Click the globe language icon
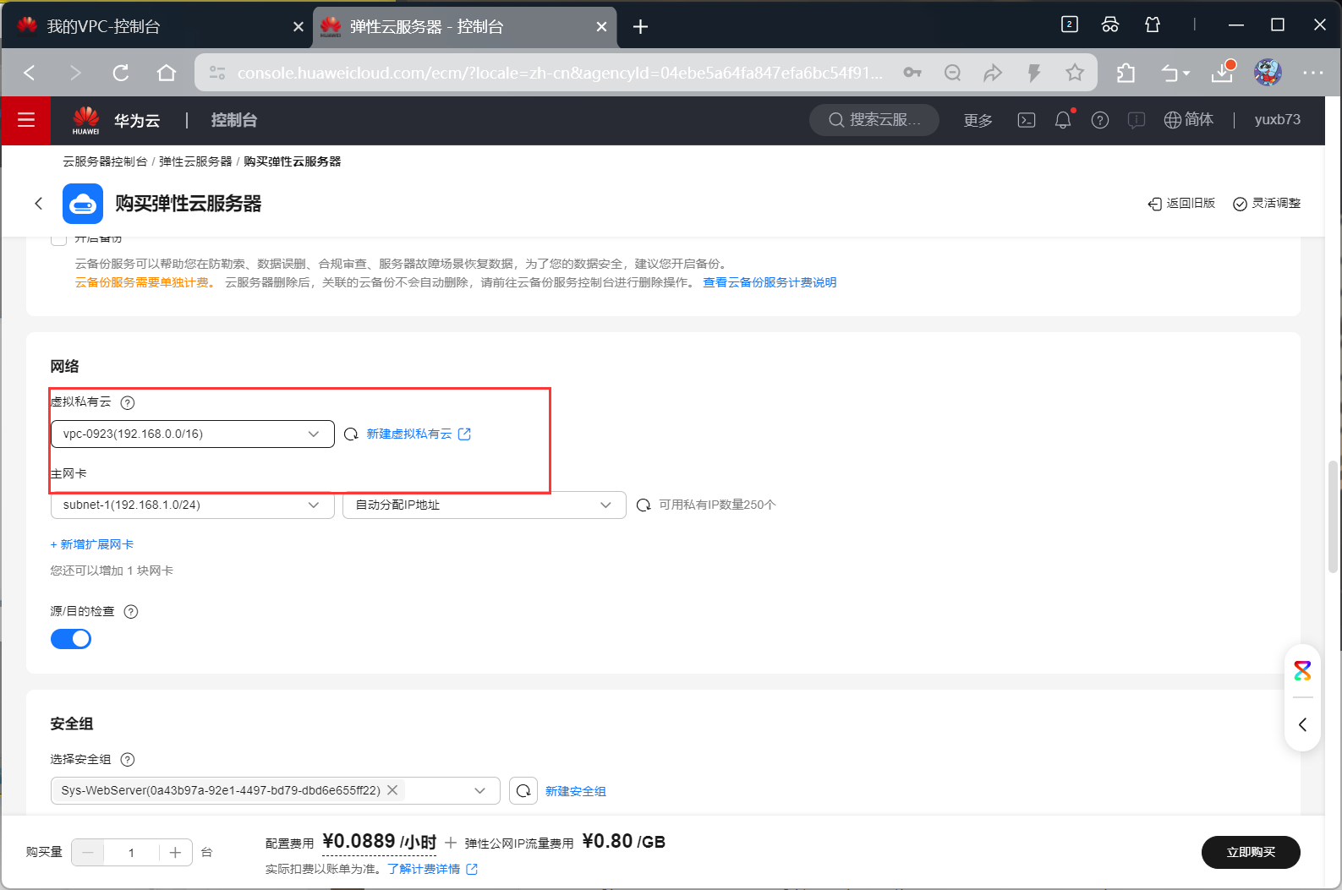The height and width of the screenshot is (890, 1342). click(x=1172, y=120)
